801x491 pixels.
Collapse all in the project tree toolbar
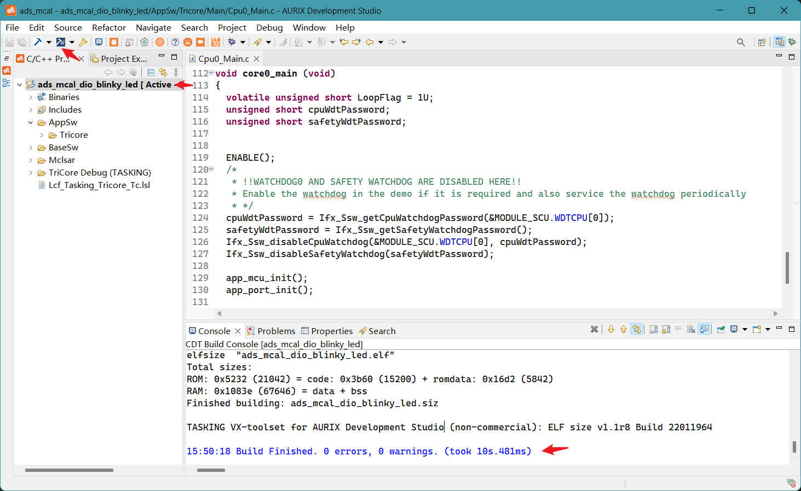coord(151,72)
